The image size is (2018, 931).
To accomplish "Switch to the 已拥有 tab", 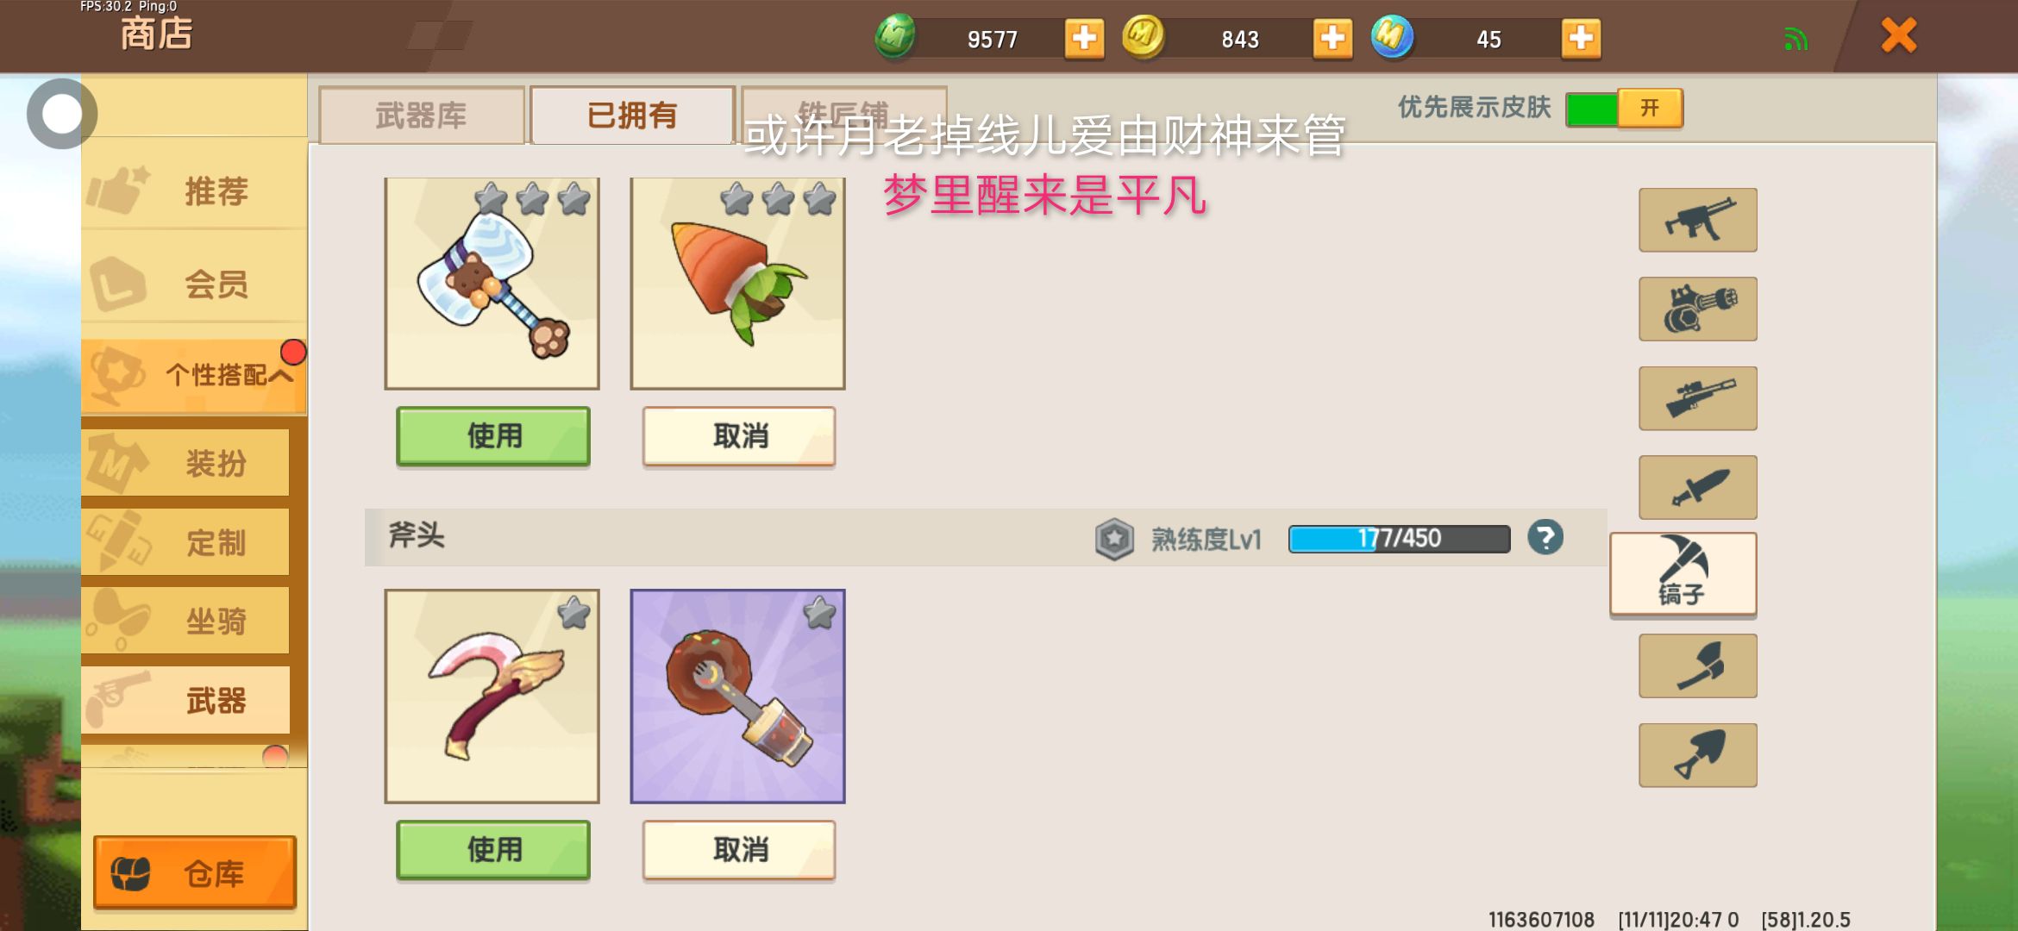I will coord(632,115).
